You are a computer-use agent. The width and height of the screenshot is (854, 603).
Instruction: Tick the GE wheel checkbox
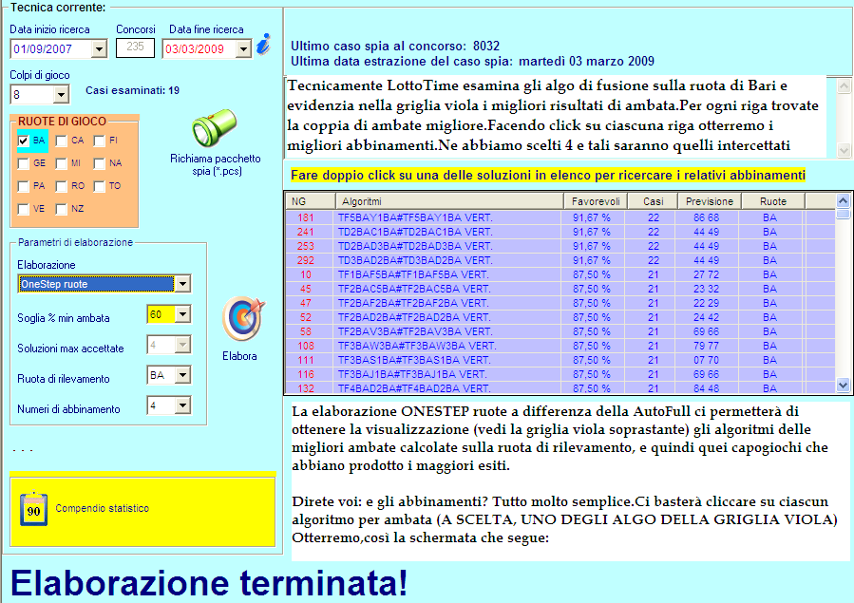(x=24, y=164)
